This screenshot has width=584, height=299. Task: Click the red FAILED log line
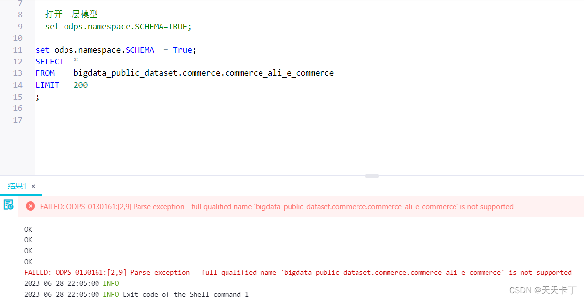[x=297, y=272]
